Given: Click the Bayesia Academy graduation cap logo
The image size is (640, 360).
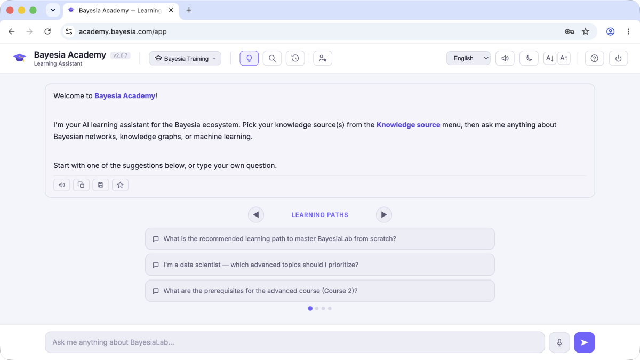Looking at the screenshot, I should tap(20, 58).
